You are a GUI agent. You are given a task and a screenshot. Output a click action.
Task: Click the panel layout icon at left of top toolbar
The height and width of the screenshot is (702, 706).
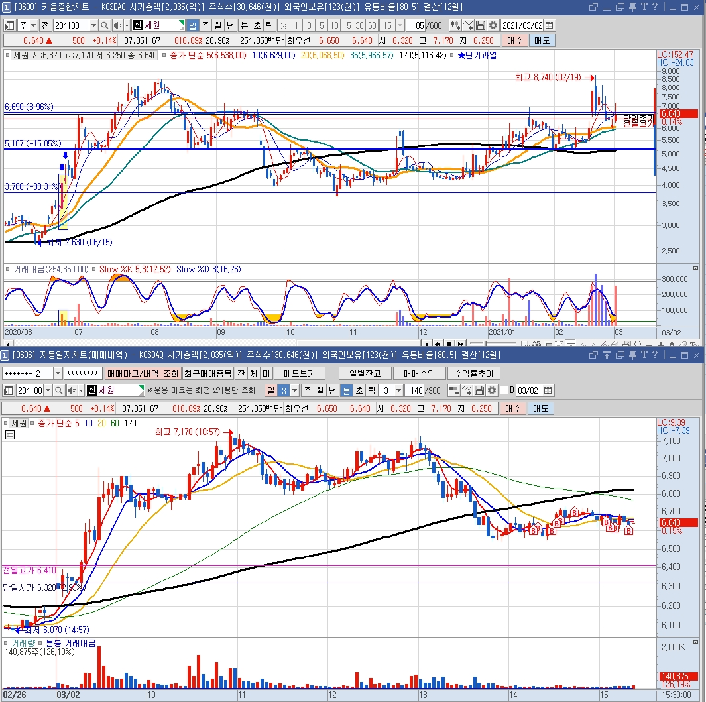[10, 25]
